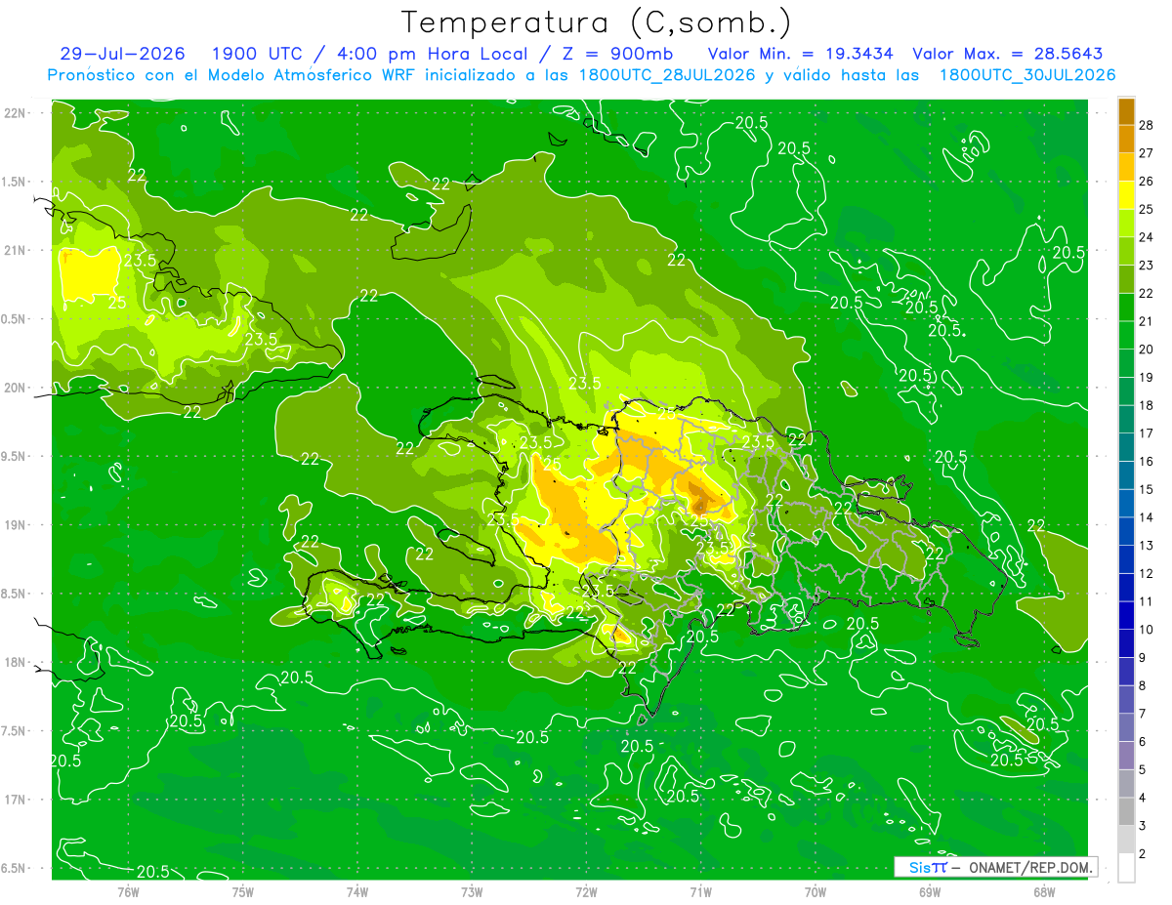Viewport: 1172px width, 905px height.
Task: Click the '74W' longitude axis label
Action: [x=357, y=891]
